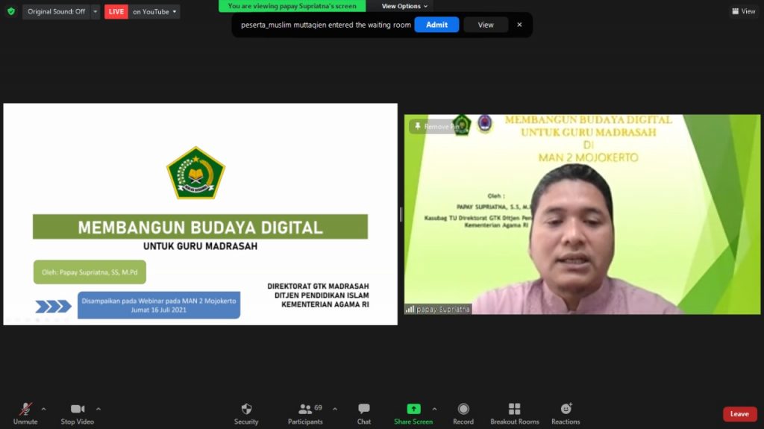Screen dimensions: 764x429
Task: Open the Participants panel
Action: [x=305, y=413]
